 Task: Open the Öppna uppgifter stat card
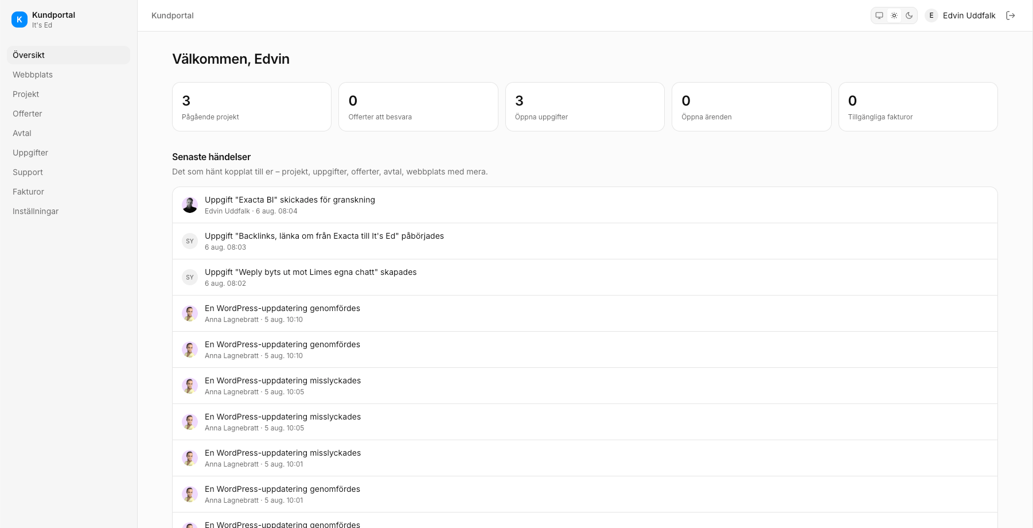tap(585, 107)
